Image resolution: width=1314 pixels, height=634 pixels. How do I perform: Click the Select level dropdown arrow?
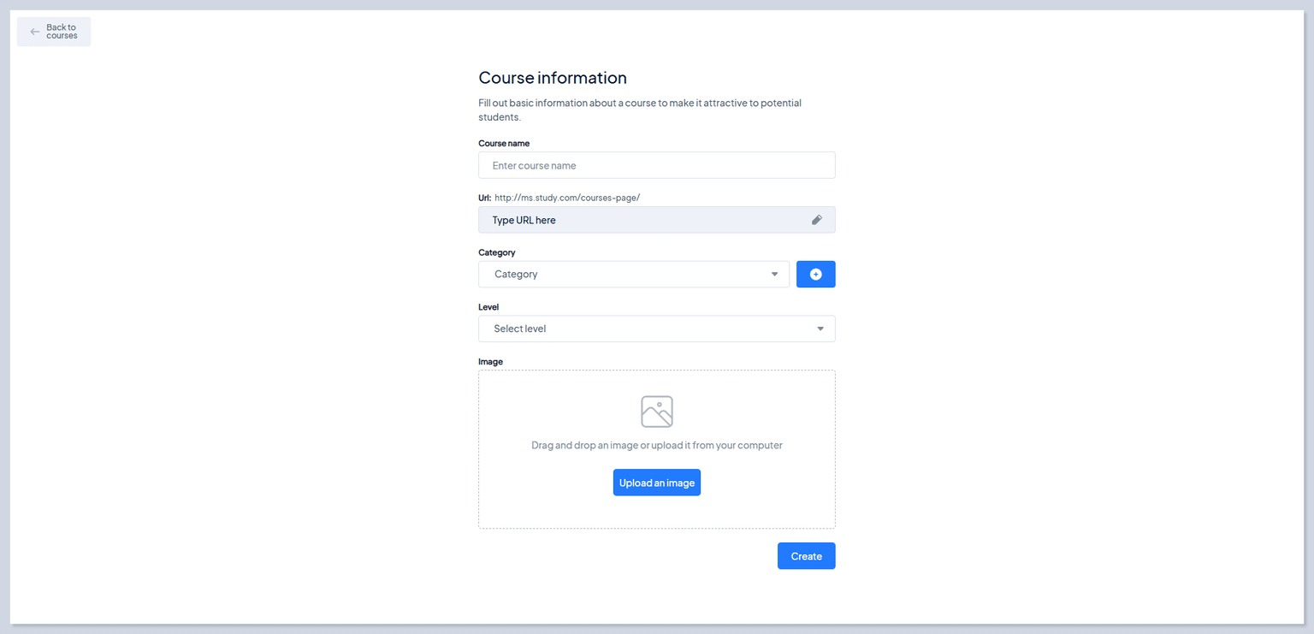(820, 329)
